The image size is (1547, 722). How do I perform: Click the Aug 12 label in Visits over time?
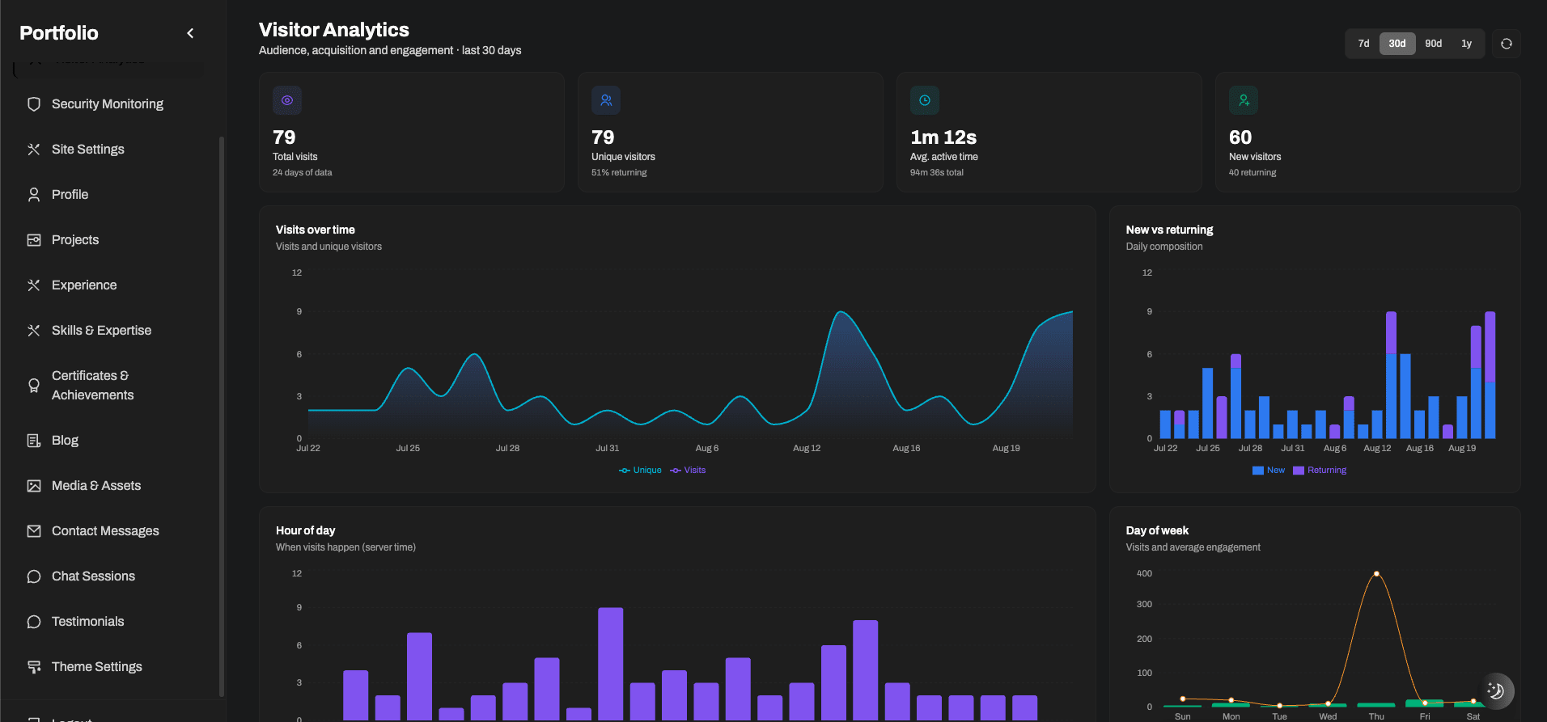tap(807, 449)
